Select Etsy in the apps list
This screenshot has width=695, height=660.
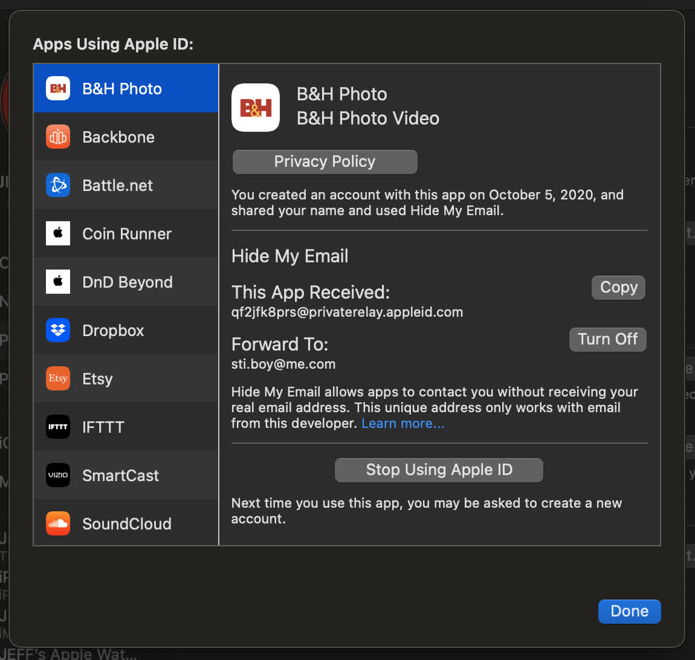(x=126, y=378)
